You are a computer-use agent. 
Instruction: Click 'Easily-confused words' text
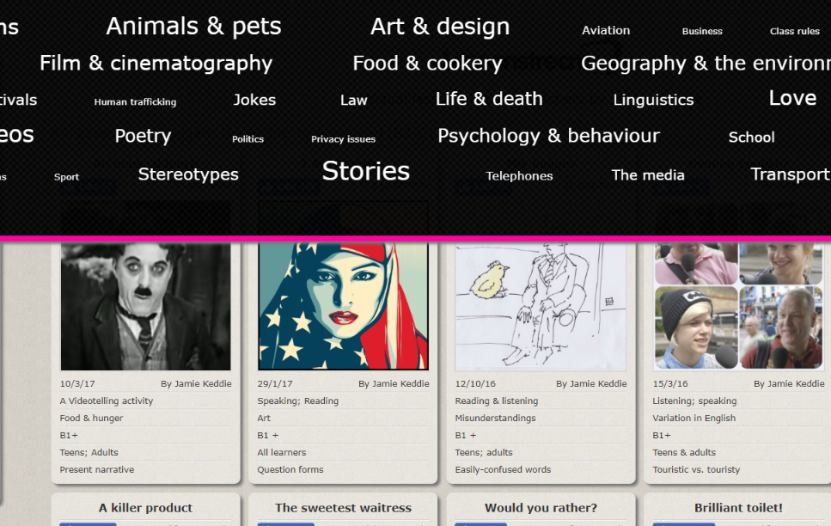click(x=503, y=470)
